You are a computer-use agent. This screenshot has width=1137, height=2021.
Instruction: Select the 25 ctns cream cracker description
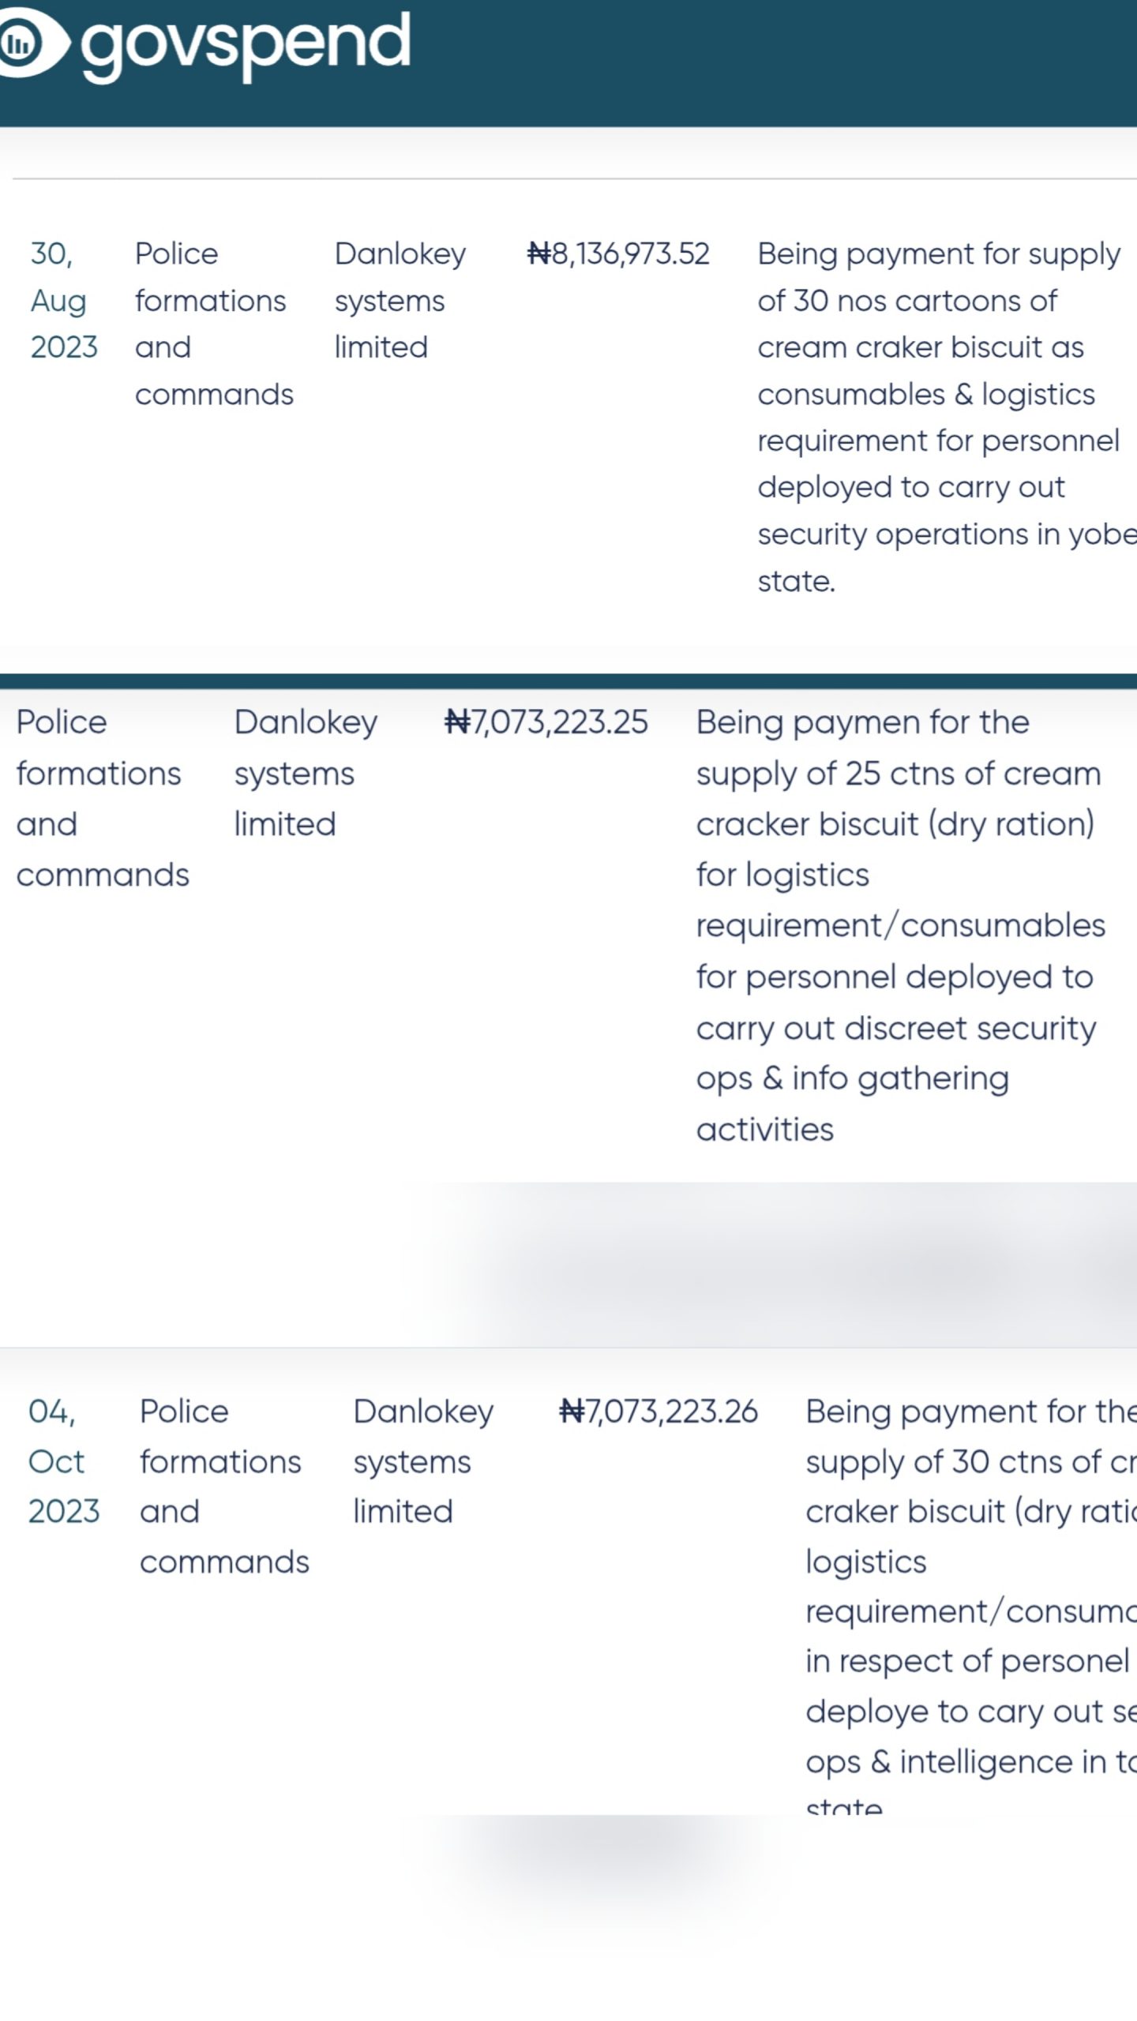click(x=900, y=925)
